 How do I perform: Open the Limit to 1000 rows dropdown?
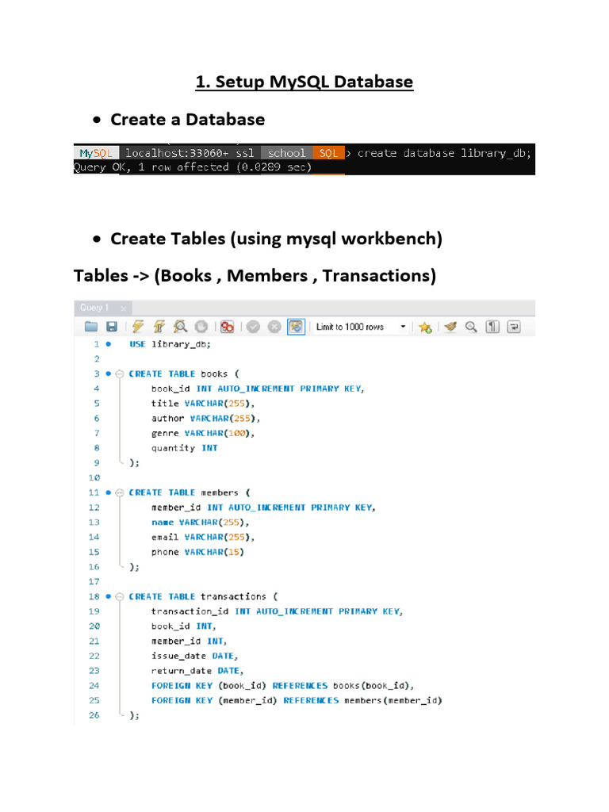361,327
